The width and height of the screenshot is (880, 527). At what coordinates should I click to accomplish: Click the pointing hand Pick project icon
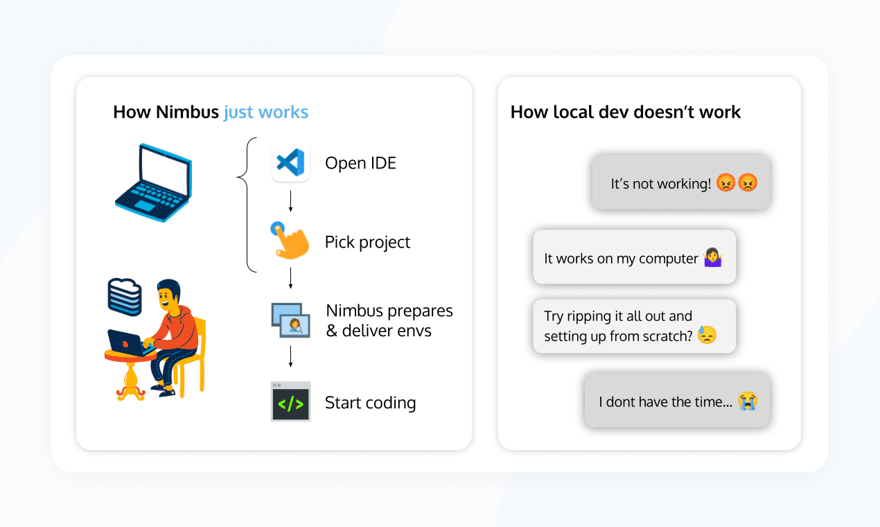pos(290,241)
